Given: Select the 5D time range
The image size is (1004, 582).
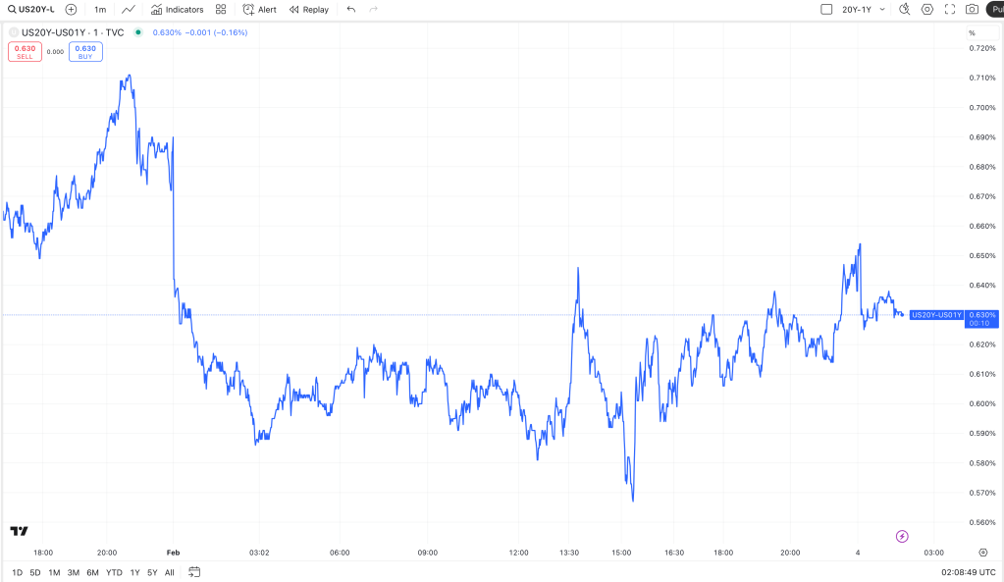Looking at the screenshot, I should pyautogui.click(x=35, y=572).
